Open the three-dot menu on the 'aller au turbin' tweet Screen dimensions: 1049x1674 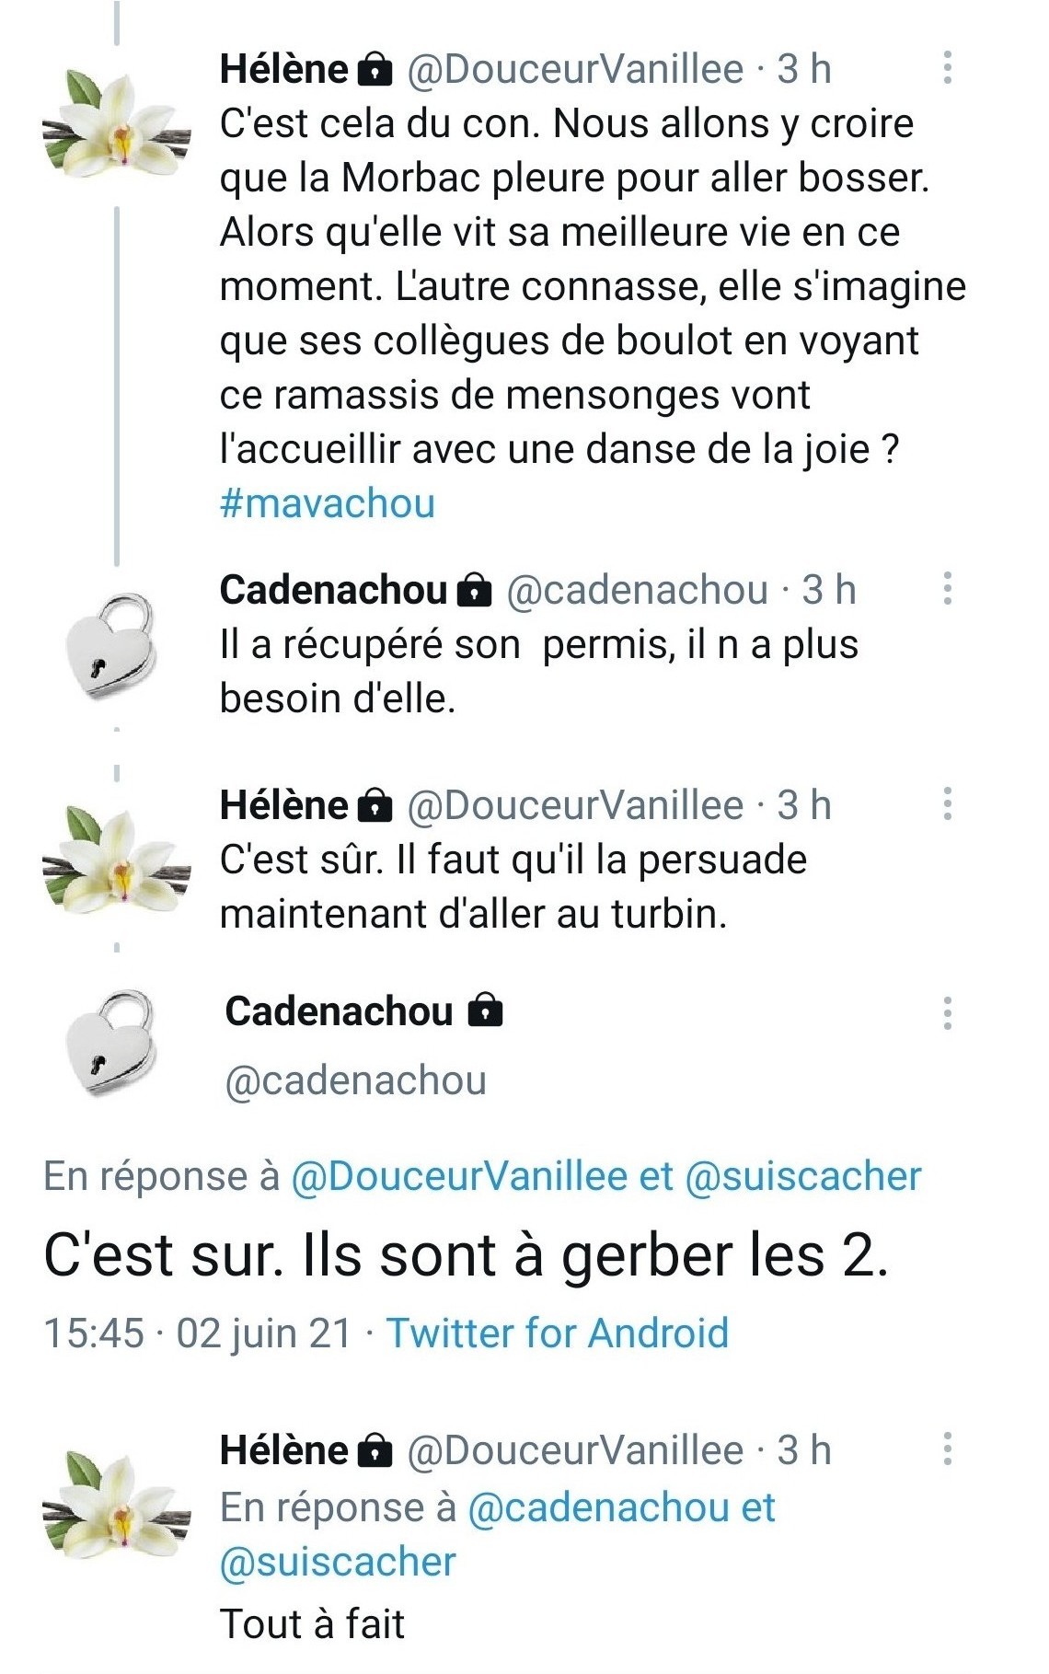tap(947, 804)
